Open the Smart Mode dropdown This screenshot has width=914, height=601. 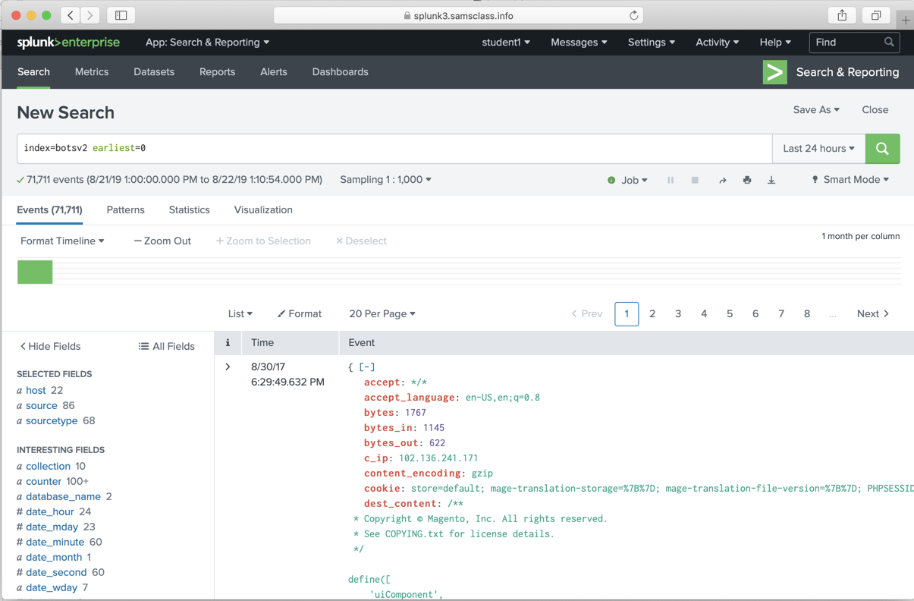point(850,180)
